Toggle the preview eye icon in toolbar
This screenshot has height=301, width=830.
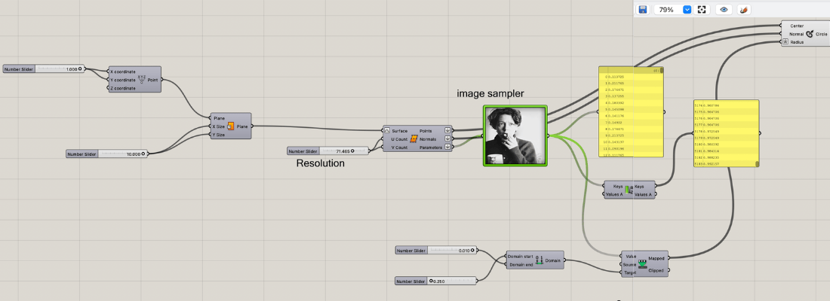[724, 10]
